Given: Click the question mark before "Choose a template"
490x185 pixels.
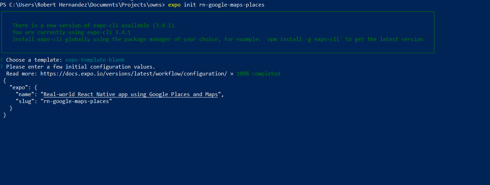Looking at the screenshot, I should pos(1,60).
